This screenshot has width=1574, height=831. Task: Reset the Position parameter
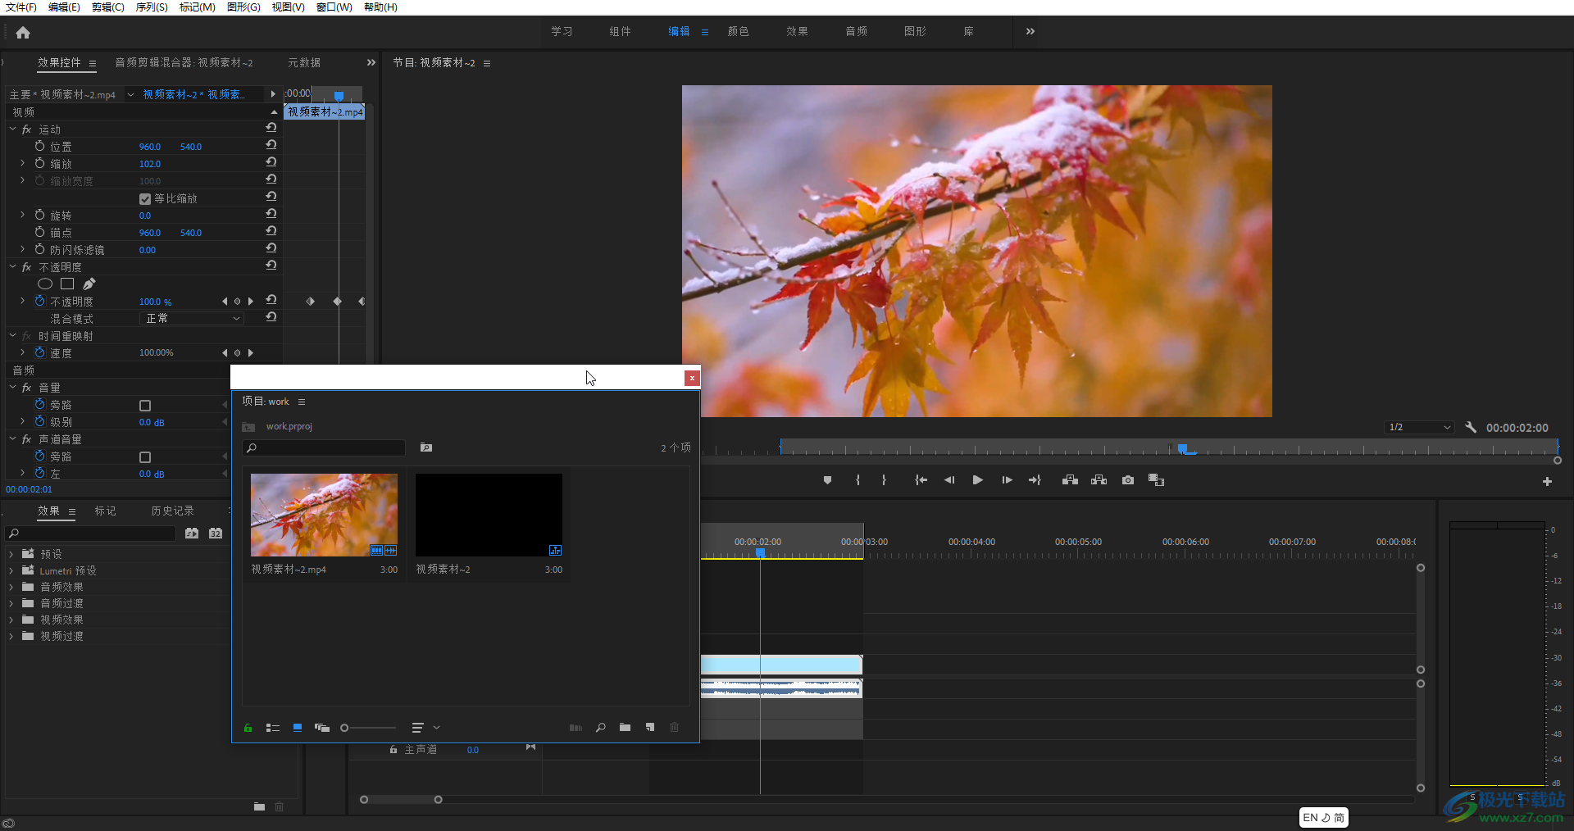click(x=271, y=145)
